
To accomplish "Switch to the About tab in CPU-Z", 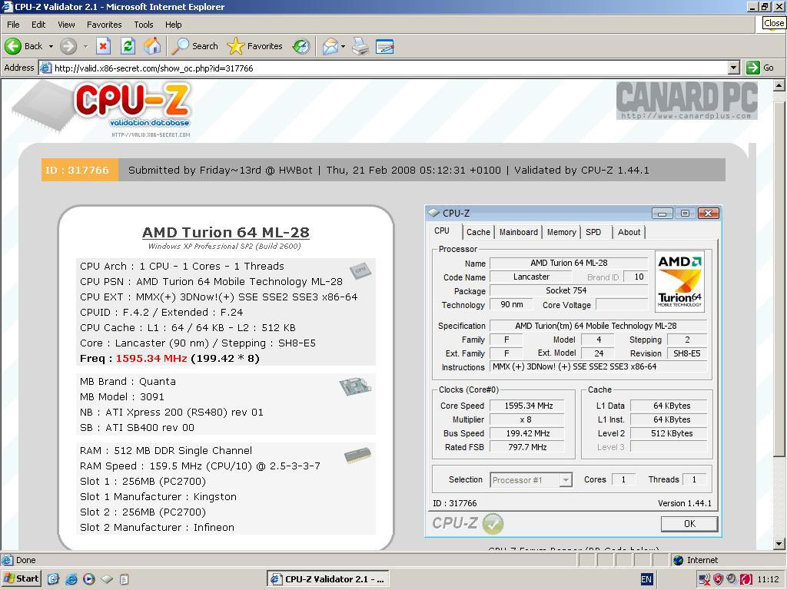I will (629, 232).
